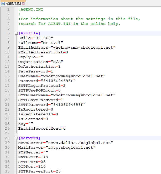
Task: Collapse the [Servers] section fold marker
Action: pos(16,138)
